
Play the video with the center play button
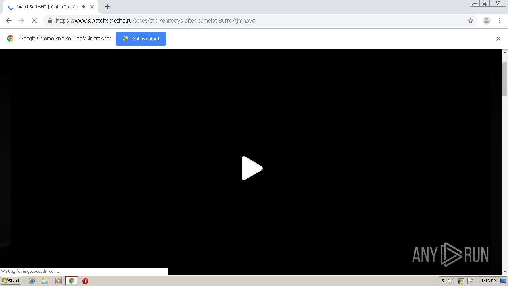coord(252,168)
